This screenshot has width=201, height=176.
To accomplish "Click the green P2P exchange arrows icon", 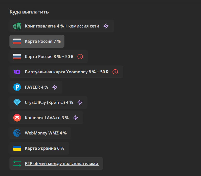I will (17, 164).
